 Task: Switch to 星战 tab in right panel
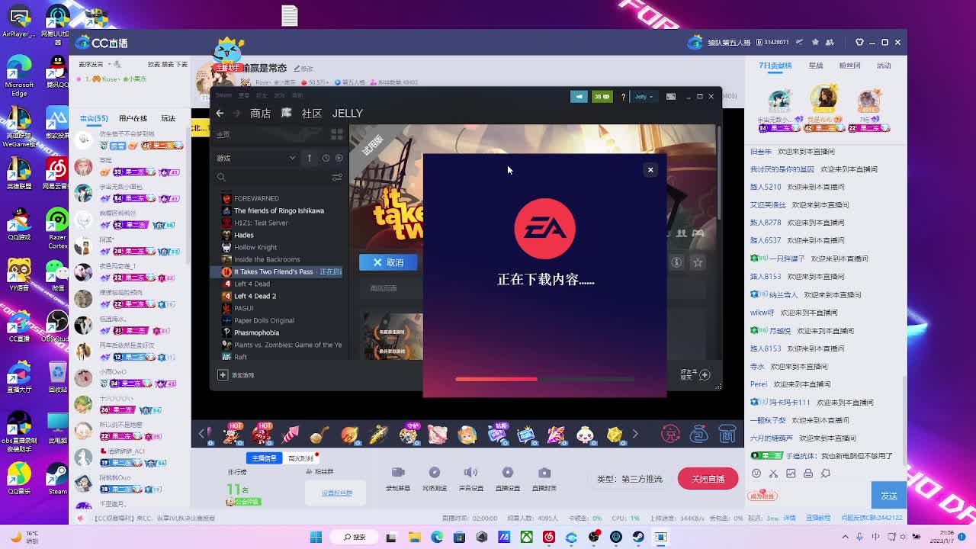pos(816,66)
